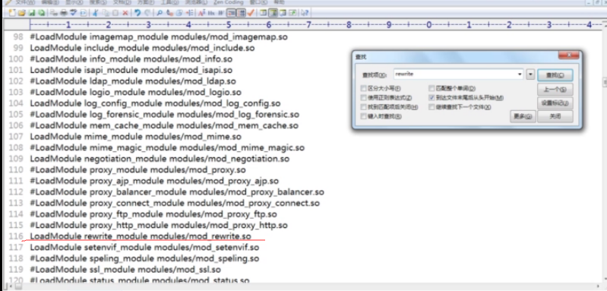607x291 pixels.
Task: Click the 查找 find button
Action: [555, 75]
